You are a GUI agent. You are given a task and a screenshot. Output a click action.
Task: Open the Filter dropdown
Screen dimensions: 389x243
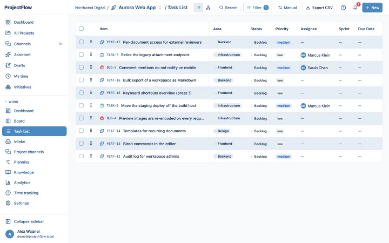(258, 8)
